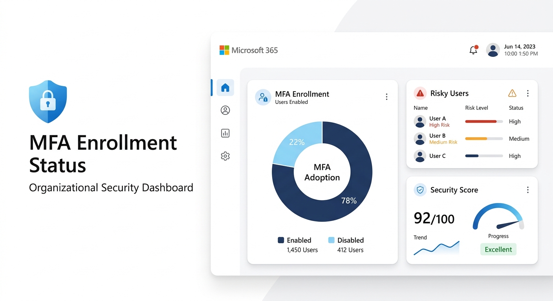
Task: Click the Enabled legend label
Action: [x=299, y=240]
